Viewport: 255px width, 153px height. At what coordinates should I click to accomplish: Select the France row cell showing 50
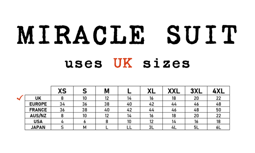click(218, 110)
